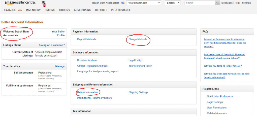Viewport: 257px width, 116px height.
Task: Click the Seller Account Information heading
Action: 22,22
